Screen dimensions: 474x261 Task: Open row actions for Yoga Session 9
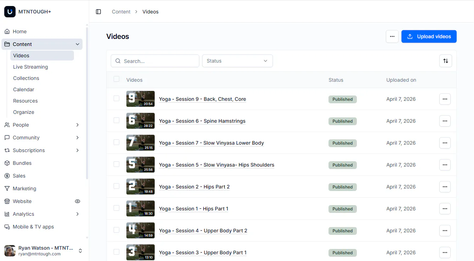coord(445,99)
